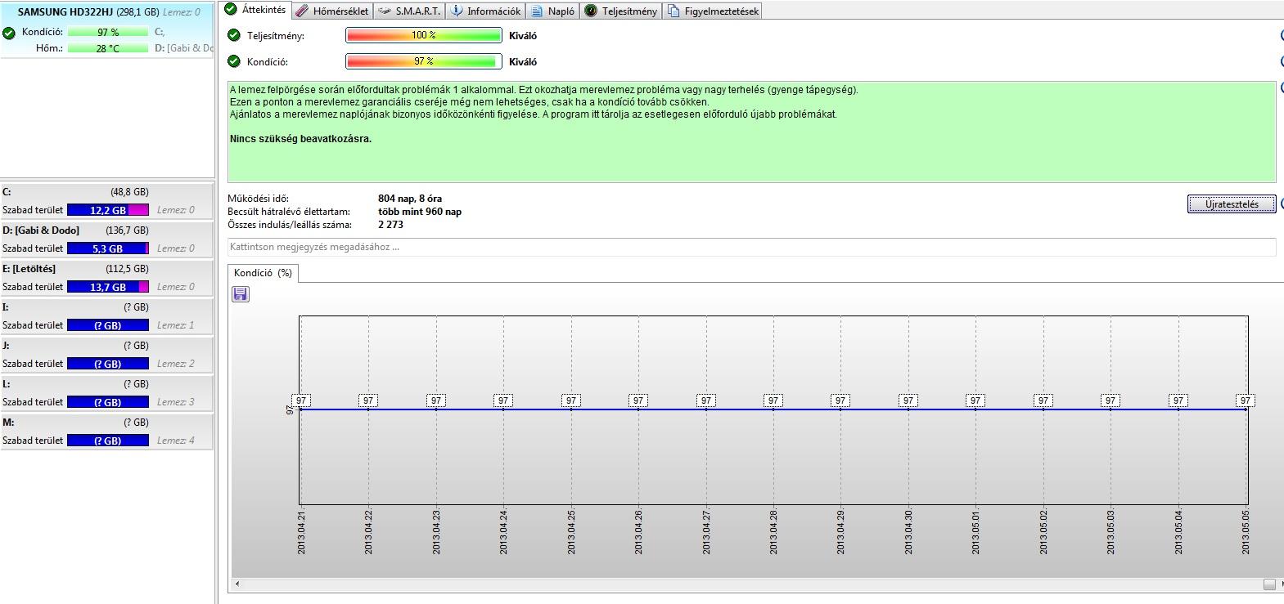Click the 28 °C temperature bar
1284x604 pixels.
108,48
